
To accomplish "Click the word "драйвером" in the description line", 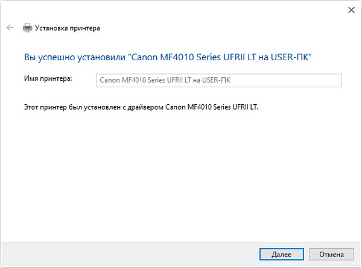I will (145, 107).
